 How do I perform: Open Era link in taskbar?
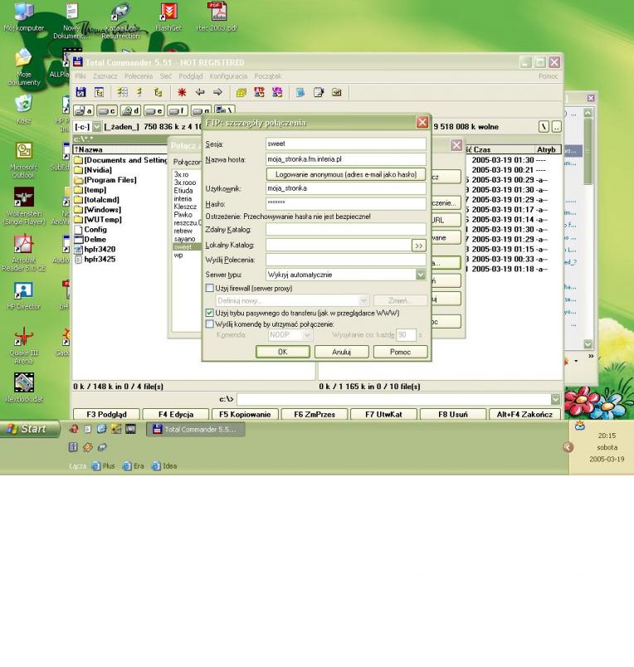click(133, 465)
